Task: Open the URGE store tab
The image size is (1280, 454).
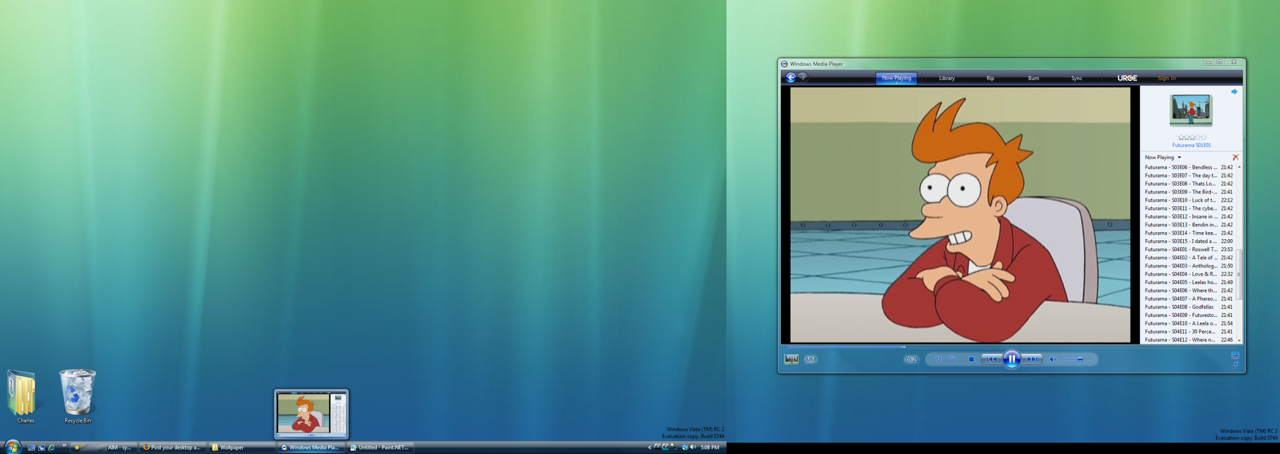Action: pyautogui.click(x=1127, y=78)
